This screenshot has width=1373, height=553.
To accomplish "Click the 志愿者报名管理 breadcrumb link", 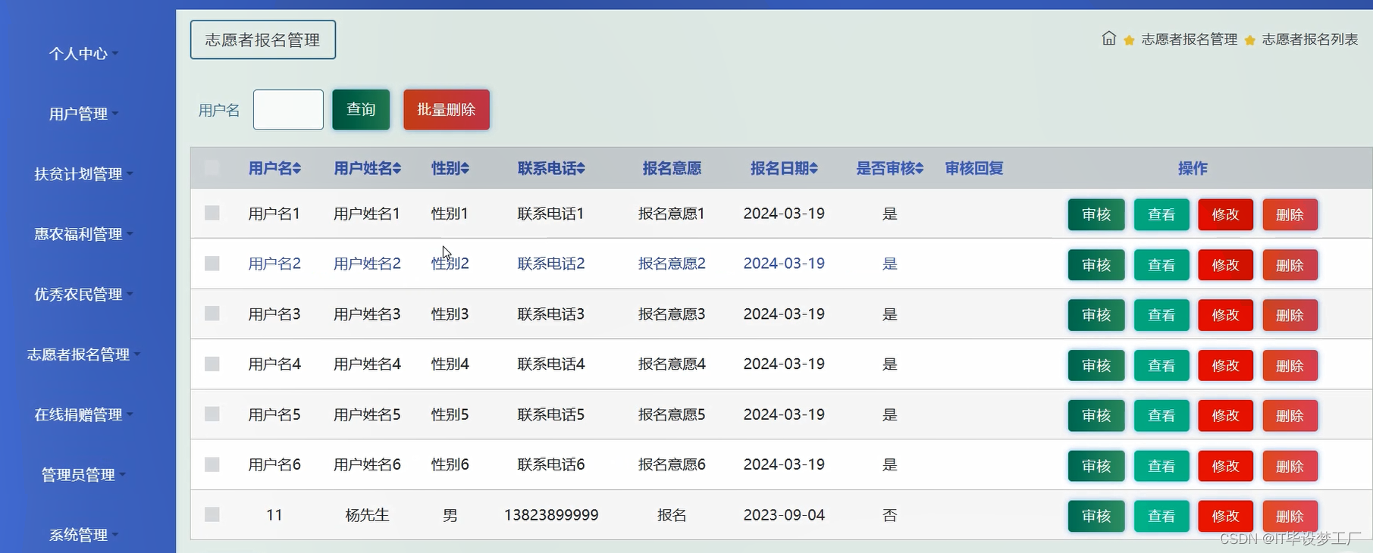I will [x=1190, y=39].
